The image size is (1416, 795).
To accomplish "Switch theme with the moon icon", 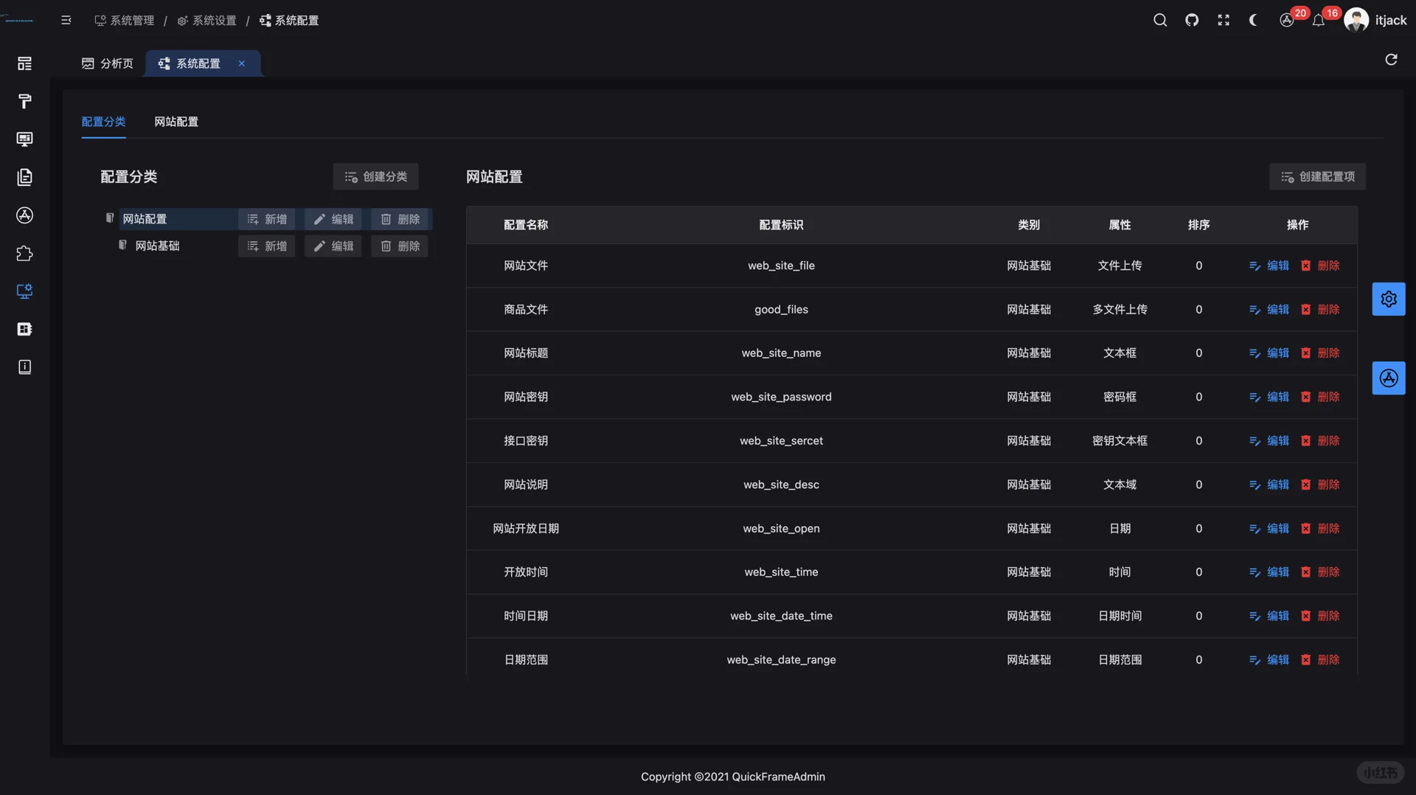I will (x=1253, y=20).
